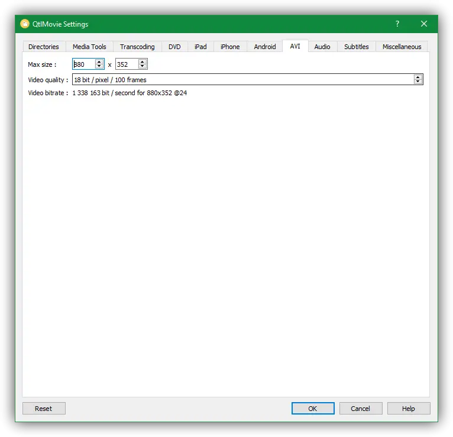Switch to the Subtitles tab
This screenshot has height=437, width=453.
(356, 47)
